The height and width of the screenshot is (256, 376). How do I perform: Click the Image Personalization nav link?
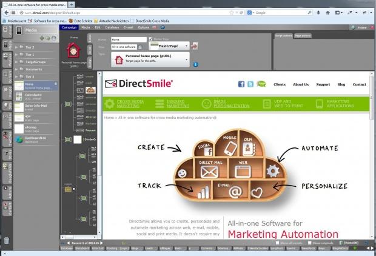[231, 104]
